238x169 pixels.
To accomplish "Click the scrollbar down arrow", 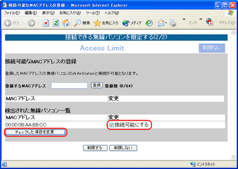I will pos(233,157).
